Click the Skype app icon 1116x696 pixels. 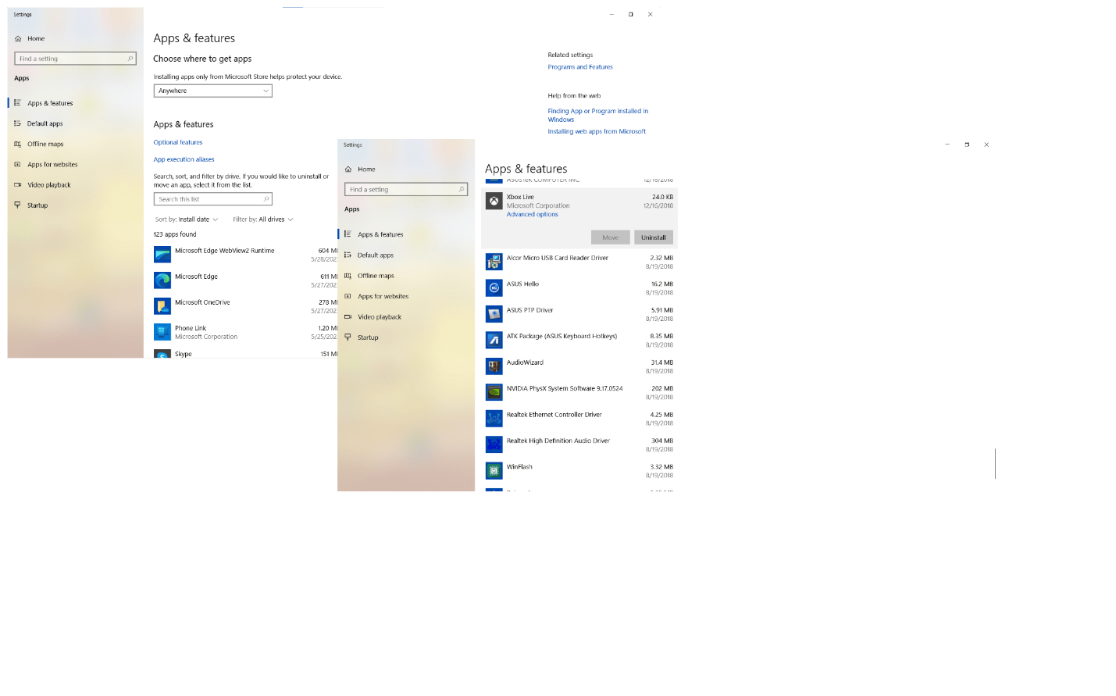pos(162,355)
